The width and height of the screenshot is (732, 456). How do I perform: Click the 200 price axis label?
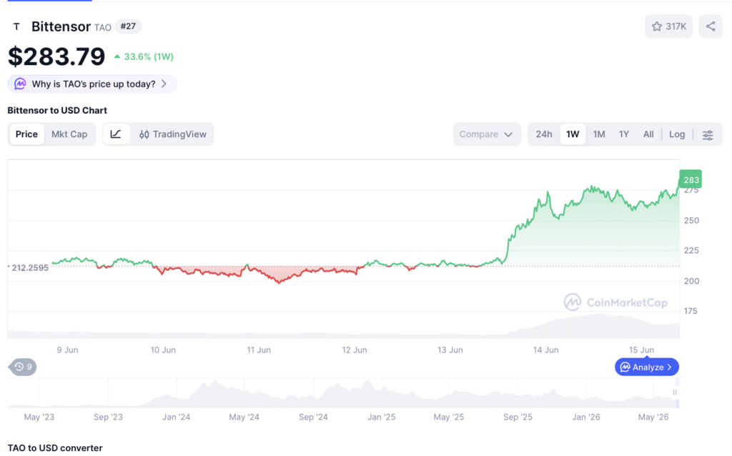pos(691,281)
